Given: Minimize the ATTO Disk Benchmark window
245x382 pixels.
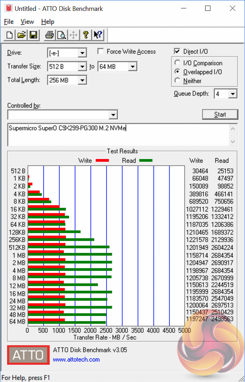Looking at the screenshot, I should click(x=183, y=8).
